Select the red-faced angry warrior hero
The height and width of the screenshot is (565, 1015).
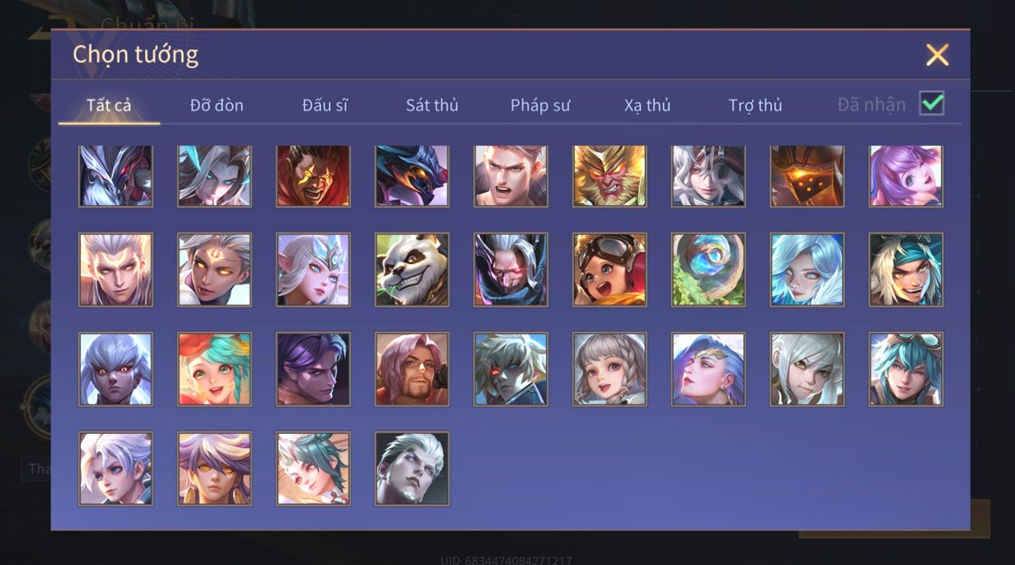pos(313,176)
